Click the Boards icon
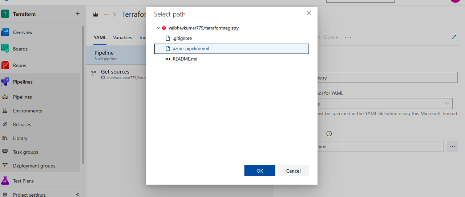The height and width of the screenshot is (197, 465). [x=5, y=49]
